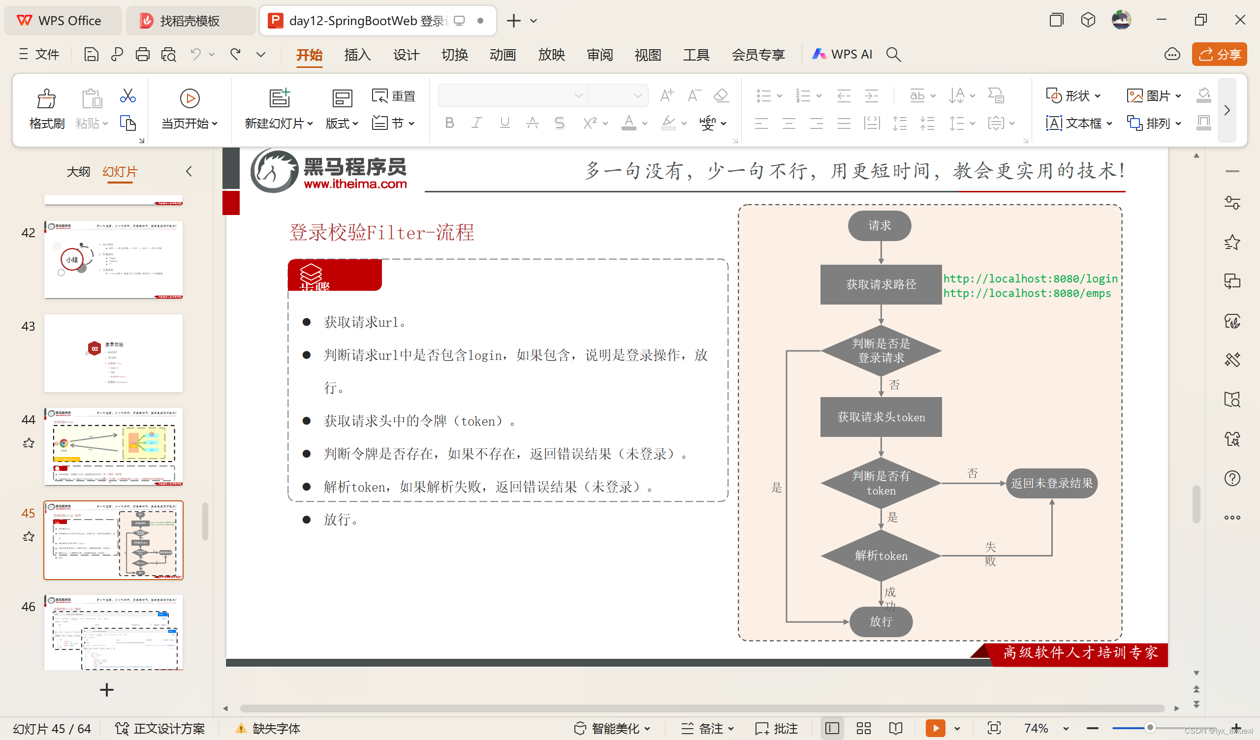
Task: Collapse the slide thumbnail panel chevron
Action: coord(189,172)
